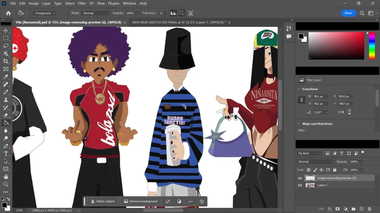380x213 pixels.
Task: Open the layer blend mode Normal dropdown
Action: pos(316,162)
